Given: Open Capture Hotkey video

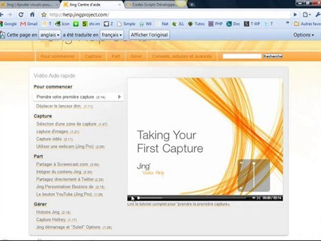Looking at the screenshot, I should pos(56,220).
